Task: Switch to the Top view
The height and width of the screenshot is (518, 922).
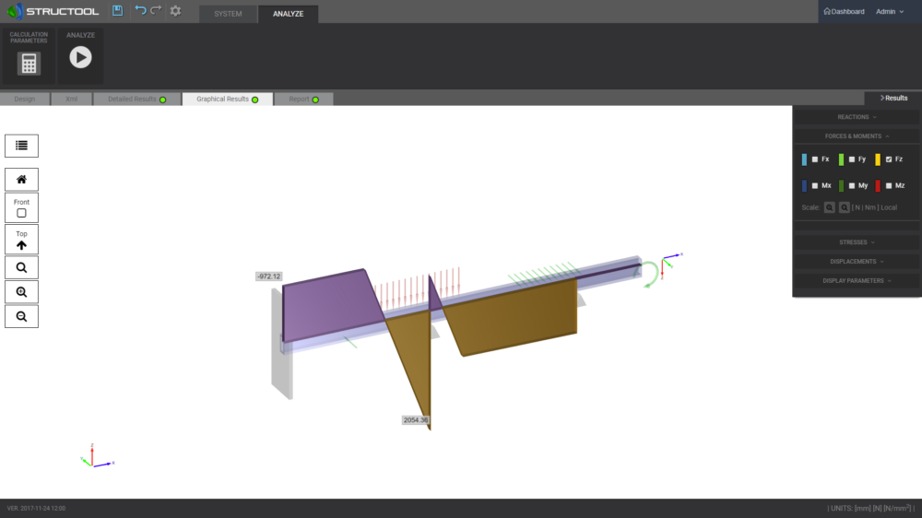Action: [x=22, y=240]
